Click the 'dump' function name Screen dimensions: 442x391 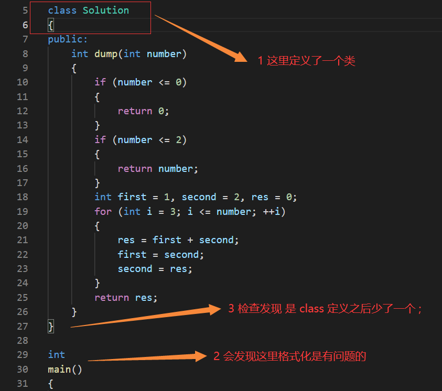106,54
